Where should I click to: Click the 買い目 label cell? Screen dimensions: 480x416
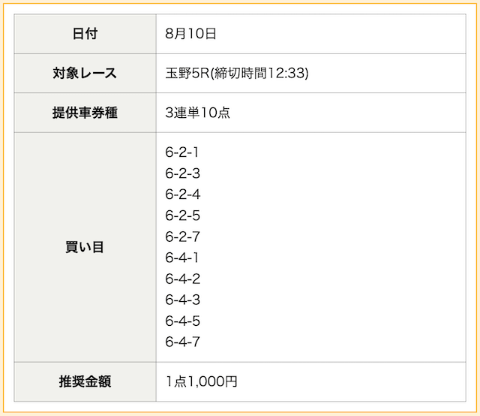pos(85,247)
